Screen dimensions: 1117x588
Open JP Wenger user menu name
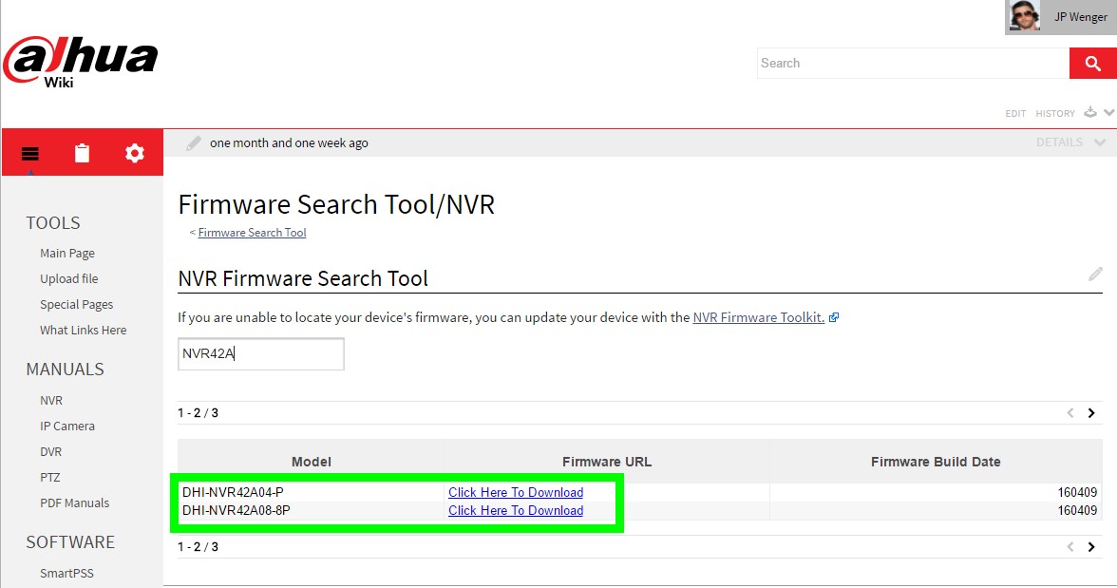coord(1081,17)
